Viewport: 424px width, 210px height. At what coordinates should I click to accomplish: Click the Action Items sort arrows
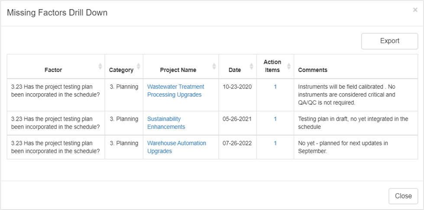click(289, 66)
